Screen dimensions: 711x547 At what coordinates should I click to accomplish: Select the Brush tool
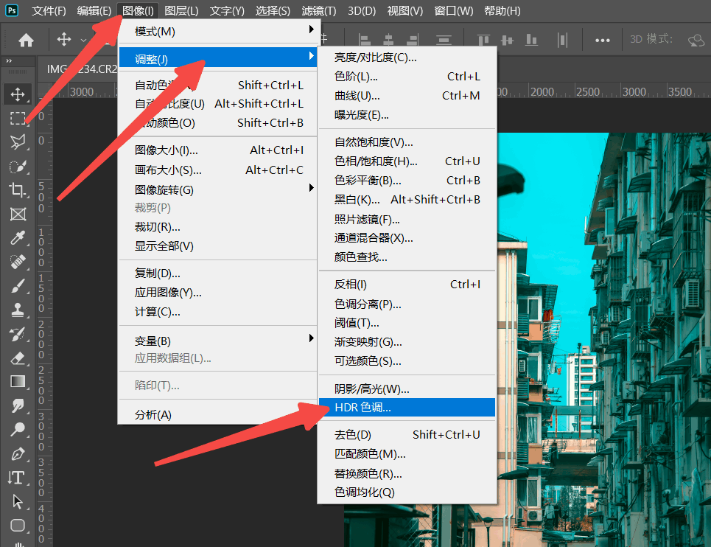tap(18, 286)
